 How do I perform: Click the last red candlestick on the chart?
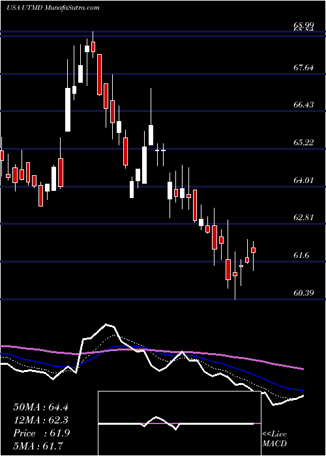click(253, 250)
